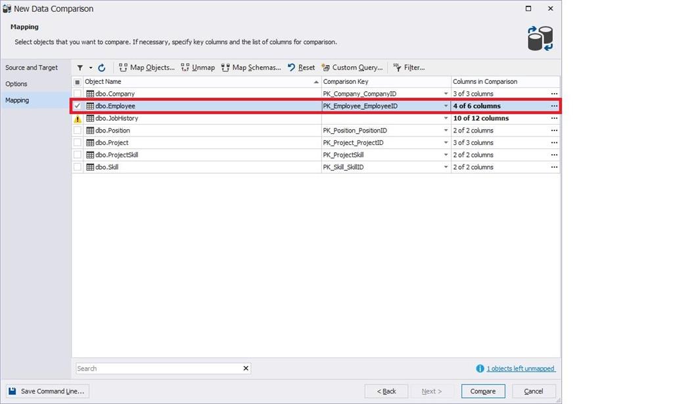
Task: Click the Unmap toolbar icon
Action: coord(185,67)
